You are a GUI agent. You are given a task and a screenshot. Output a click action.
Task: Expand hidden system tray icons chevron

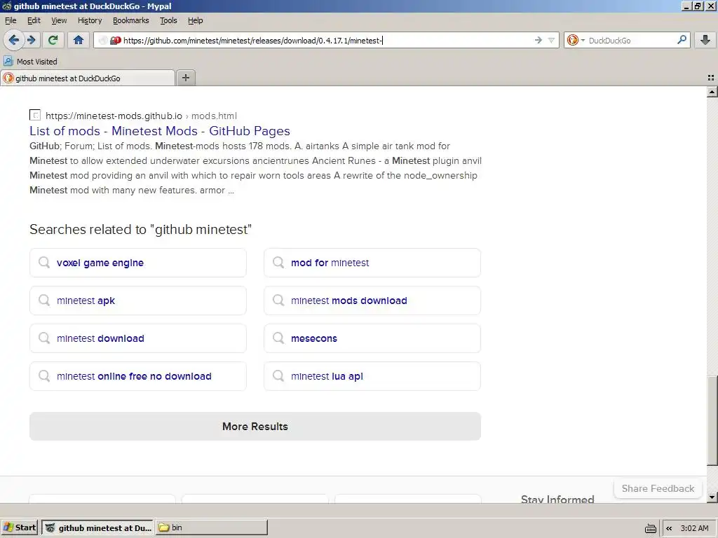669,528
